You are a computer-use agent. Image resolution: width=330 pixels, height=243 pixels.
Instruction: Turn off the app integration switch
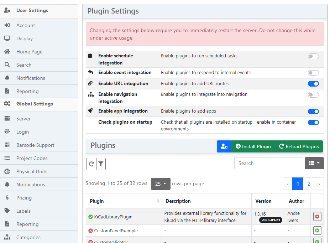coord(313,111)
